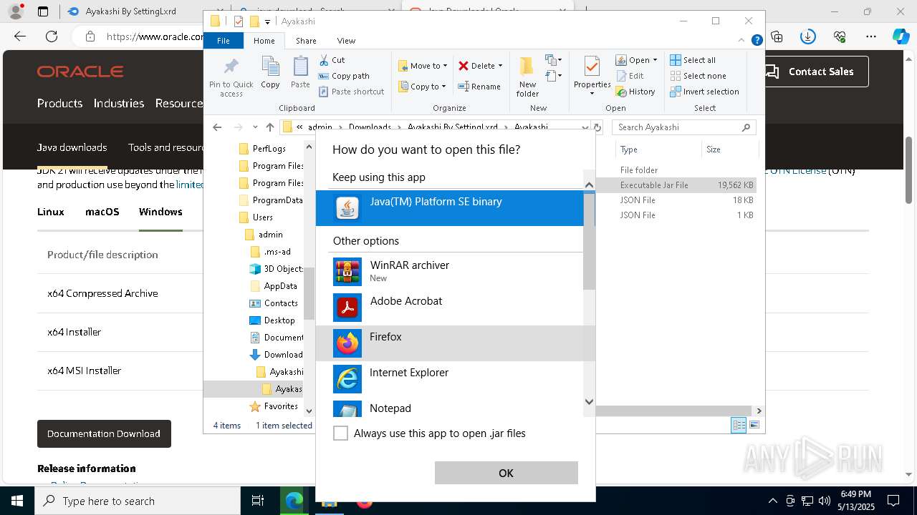Sort by the Type column header
Screen dimensions: 917x515
(x=658, y=149)
